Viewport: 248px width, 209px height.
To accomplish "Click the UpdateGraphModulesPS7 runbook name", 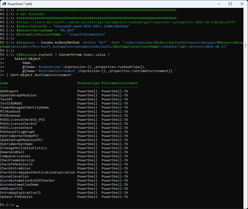I will (x=22, y=140).
